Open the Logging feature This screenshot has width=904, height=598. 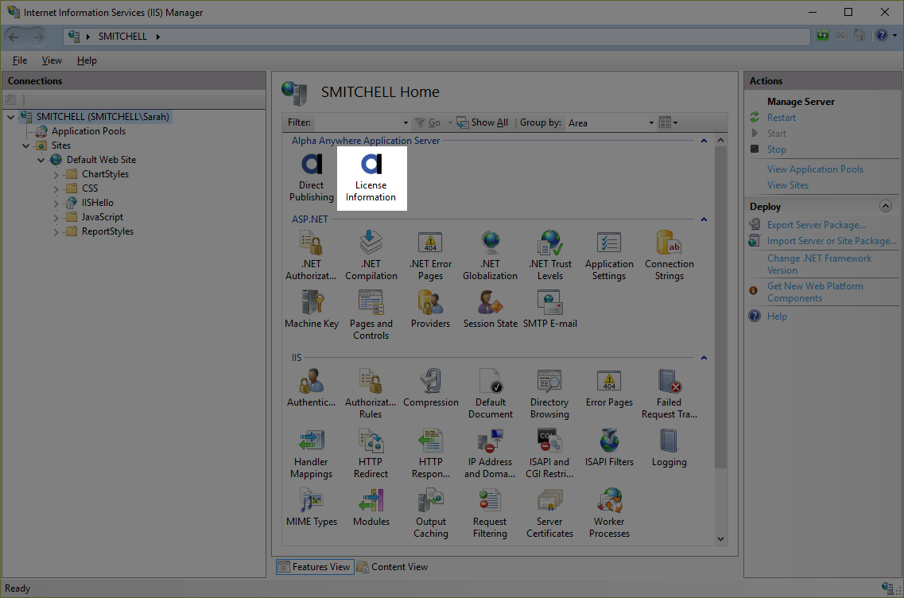coord(669,448)
